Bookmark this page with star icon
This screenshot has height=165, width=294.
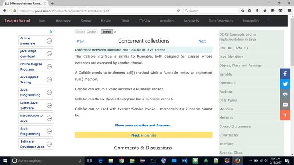[x=243, y=11]
